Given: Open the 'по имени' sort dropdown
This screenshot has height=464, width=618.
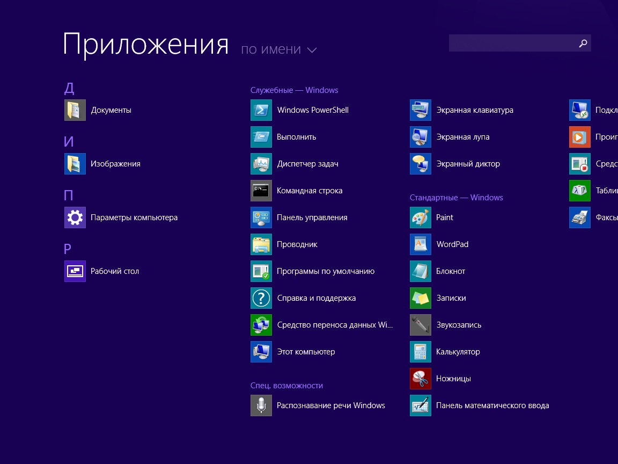Looking at the screenshot, I should 279,49.
